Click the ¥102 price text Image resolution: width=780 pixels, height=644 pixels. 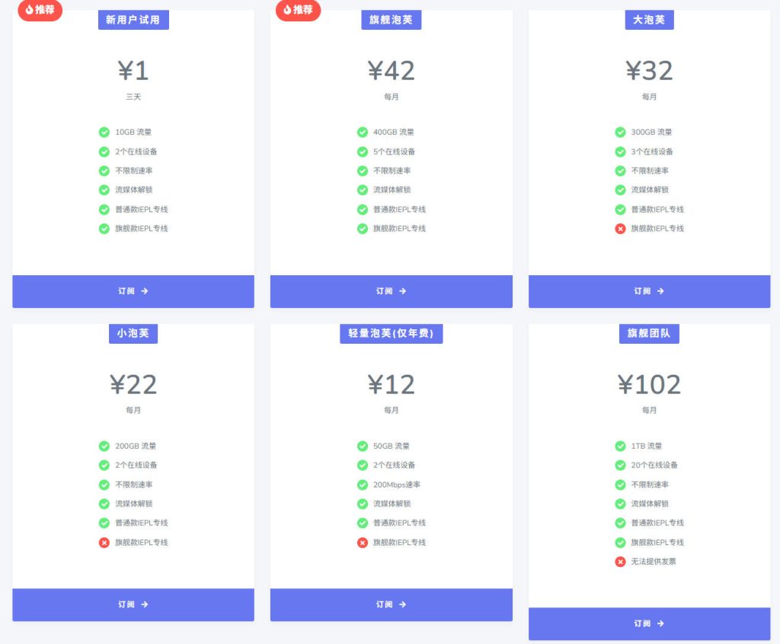coord(649,384)
